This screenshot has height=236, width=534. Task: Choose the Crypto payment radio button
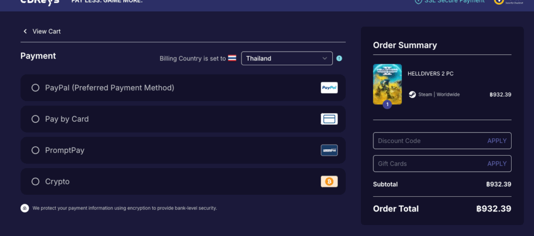35,181
